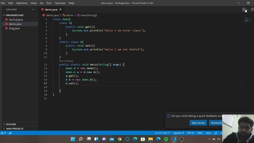Split the editor with the split icon
The width and height of the screenshot is (254, 143).
(252, 10)
